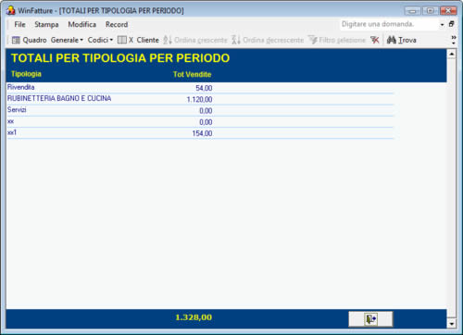Viewport: 463px width, 335px height.
Task: Click the Quadro table icon
Action: (x=16, y=40)
